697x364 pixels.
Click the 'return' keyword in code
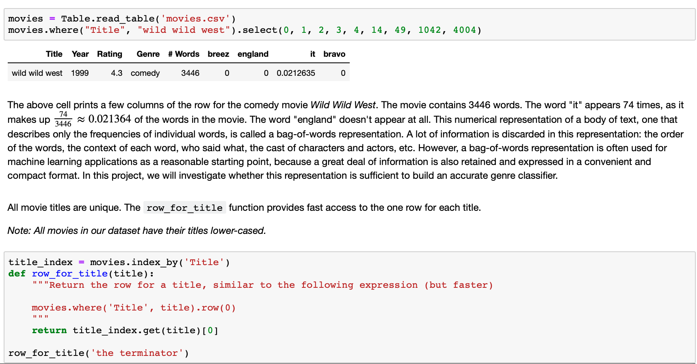tap(49, 330)
